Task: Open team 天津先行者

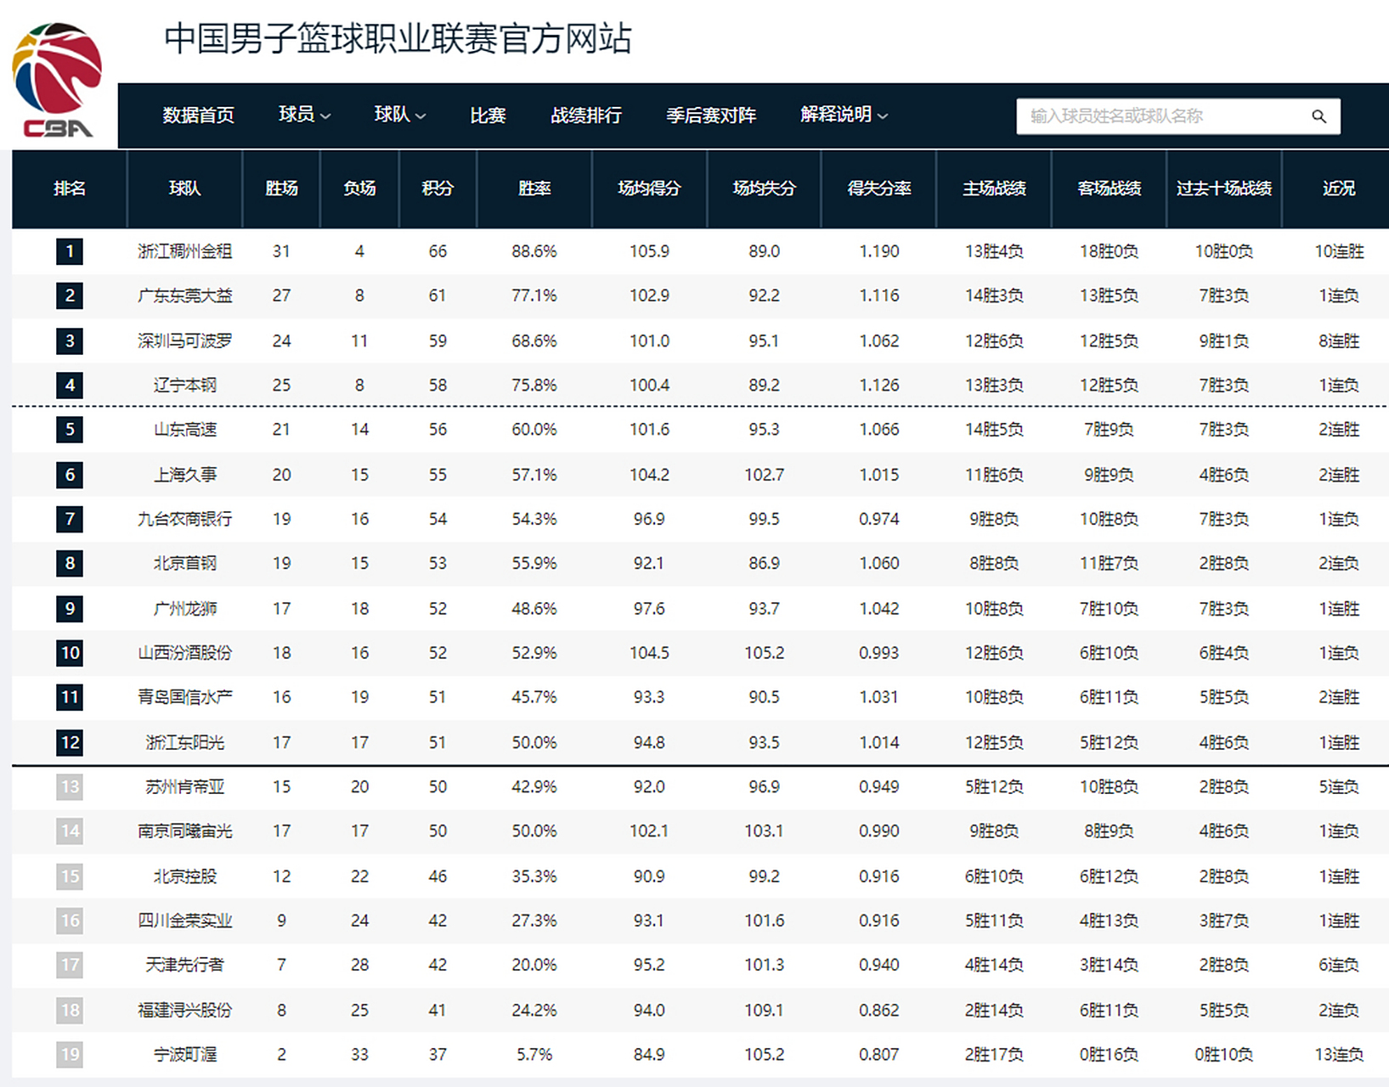Action: [x=185, y=965]
